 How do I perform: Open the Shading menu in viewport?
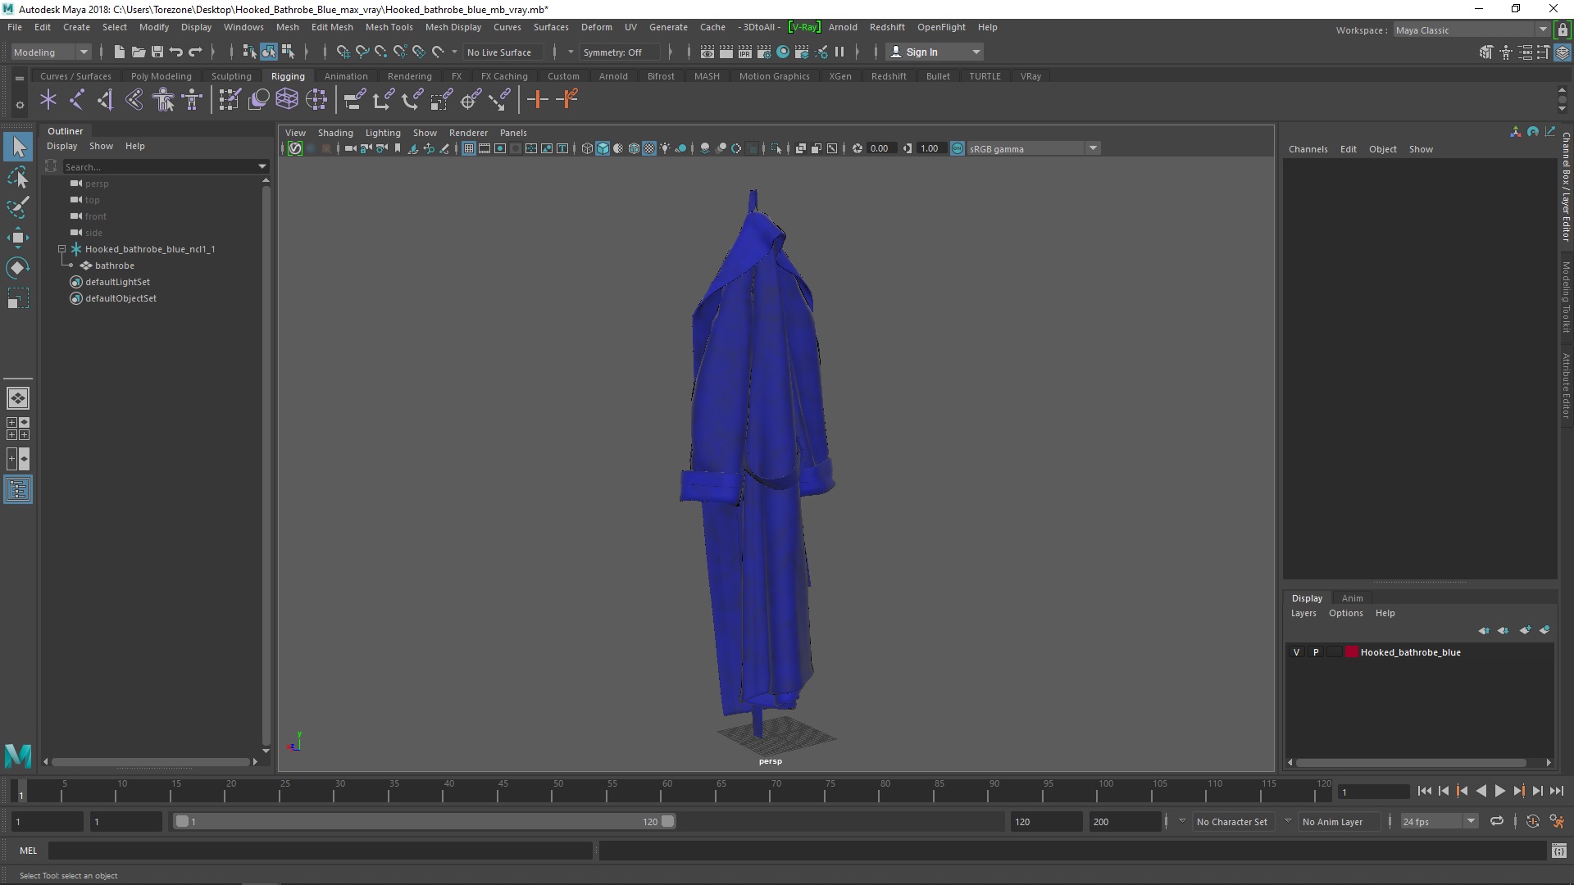335,132
